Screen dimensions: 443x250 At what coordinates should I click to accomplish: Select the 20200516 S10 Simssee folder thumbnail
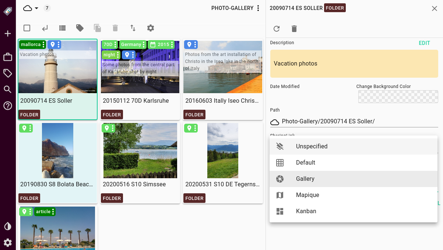[x=140, y=151]
